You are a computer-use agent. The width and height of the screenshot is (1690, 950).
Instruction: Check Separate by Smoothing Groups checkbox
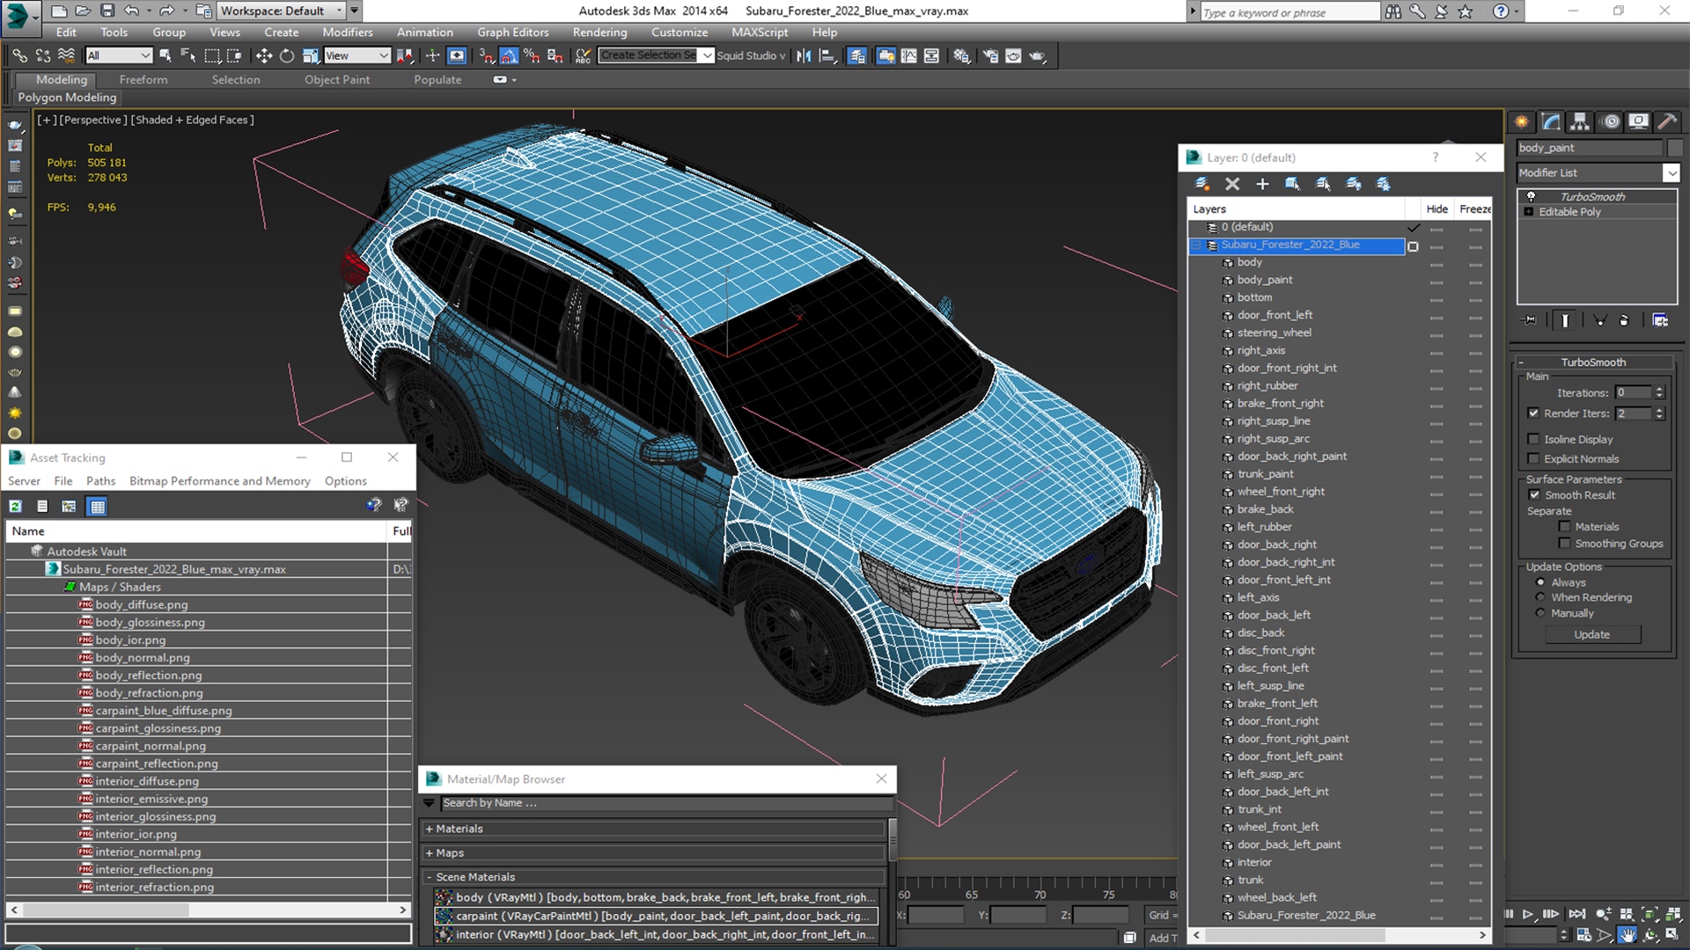tap(1565, 544)
